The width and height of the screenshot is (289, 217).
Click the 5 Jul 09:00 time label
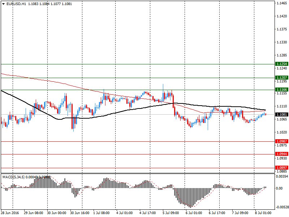(x=171, y=213)
